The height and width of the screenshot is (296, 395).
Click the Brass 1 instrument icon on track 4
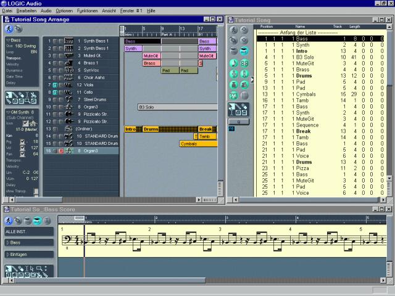[x=69, y=63]
